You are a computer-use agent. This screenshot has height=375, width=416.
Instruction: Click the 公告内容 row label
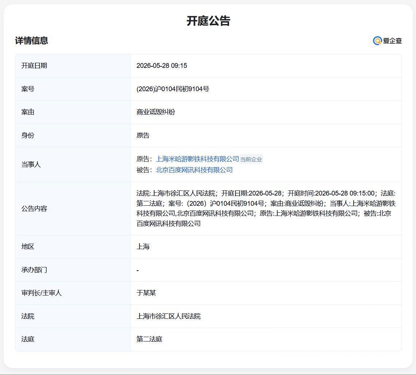point(34,208)
